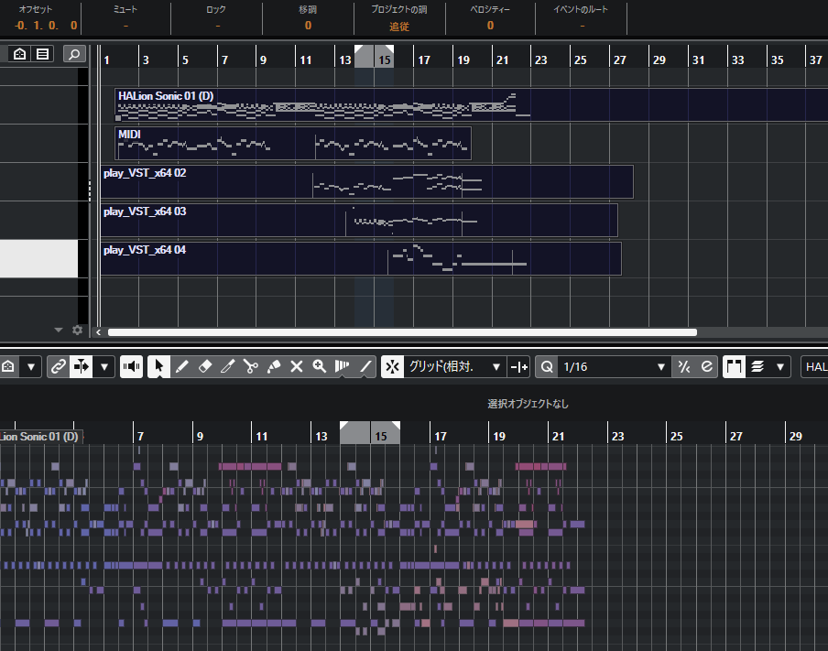Click the 移調 transpose value 0
Viewport: 828px width, 651px height.
click(308, 26)
